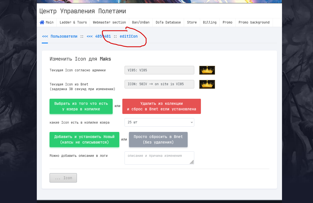Click red 'Удалить из колекции' button
This screenshot has width=313, height=203.
pos(162,106)
